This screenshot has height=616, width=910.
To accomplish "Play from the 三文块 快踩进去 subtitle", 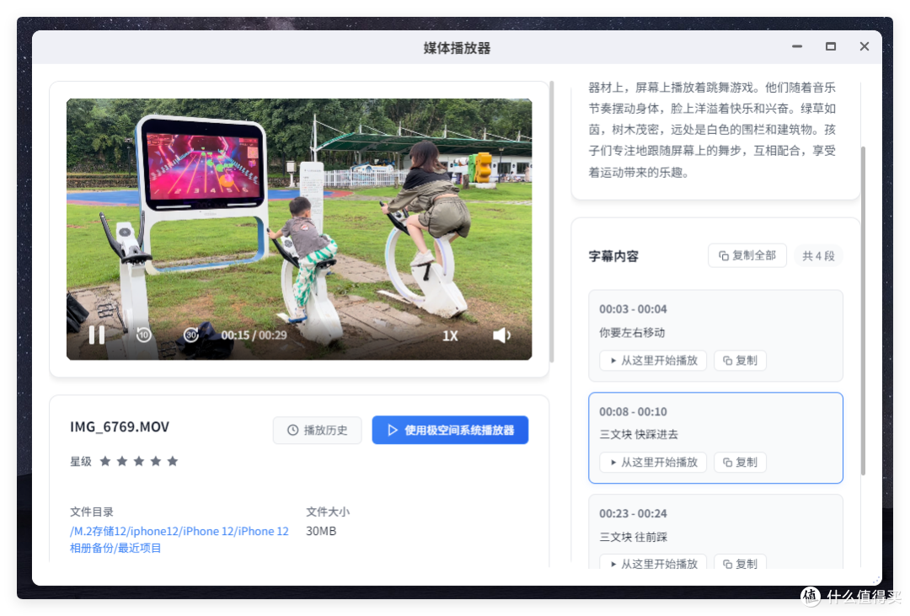I will click(x=653, y=462).
